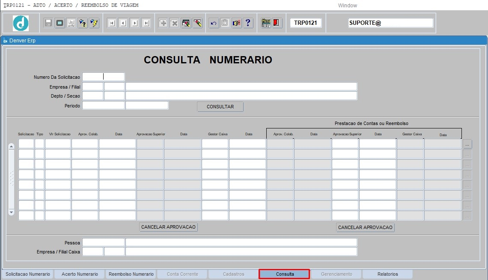Click the blue question mark help icon
This screenshot has width=488, height=280.
248,23
